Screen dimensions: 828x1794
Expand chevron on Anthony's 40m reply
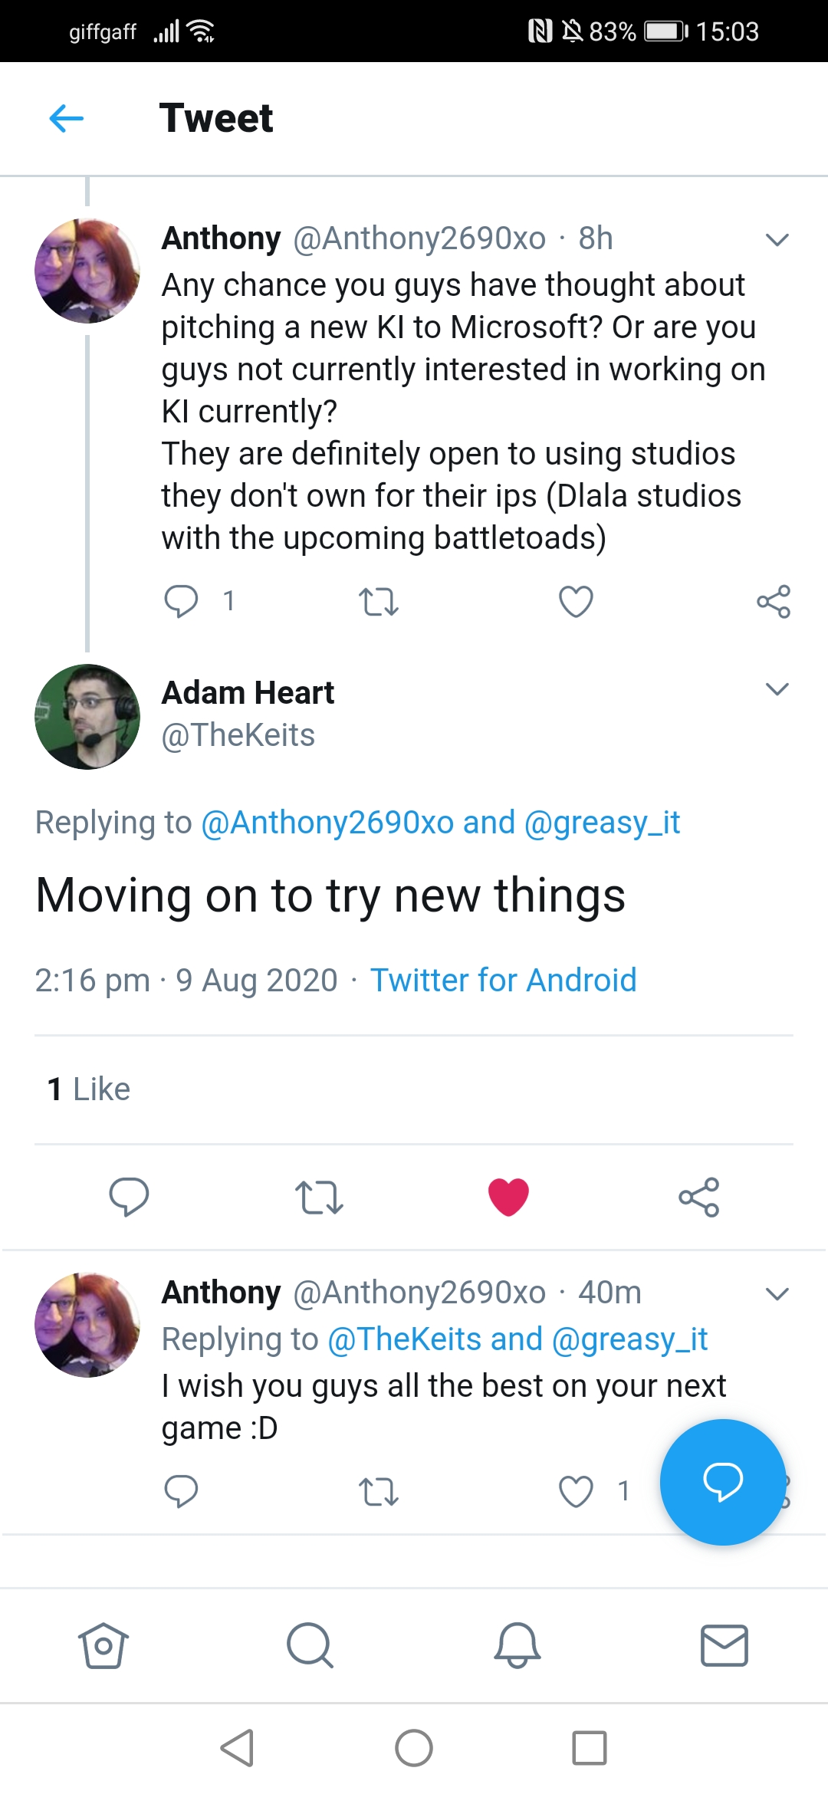[777, 1294]
